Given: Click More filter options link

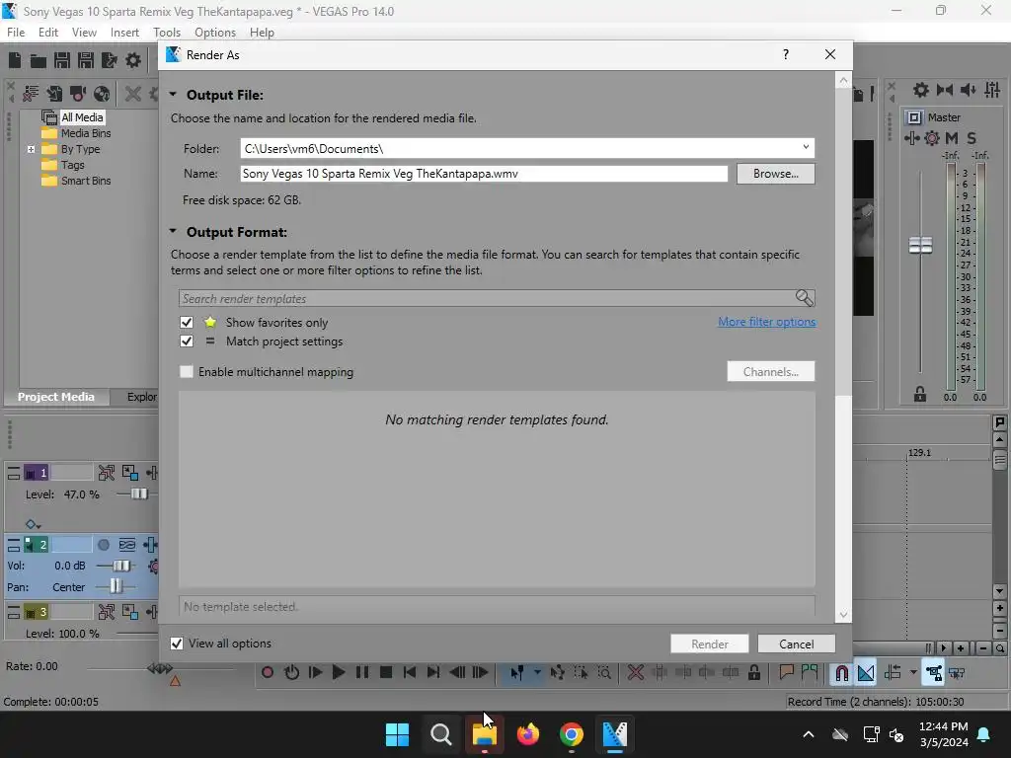Looking at the screenshot, I should click(766, 322).
